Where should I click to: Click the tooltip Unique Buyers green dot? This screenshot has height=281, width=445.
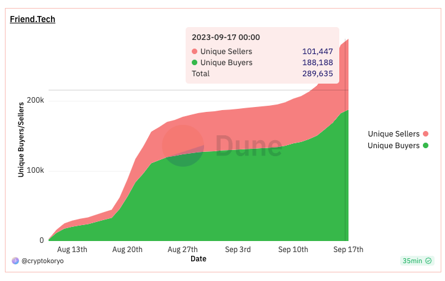pyautogui.click(x=194, y=63)
